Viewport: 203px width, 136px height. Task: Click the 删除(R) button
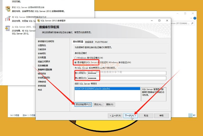click(x=110, y=104)
